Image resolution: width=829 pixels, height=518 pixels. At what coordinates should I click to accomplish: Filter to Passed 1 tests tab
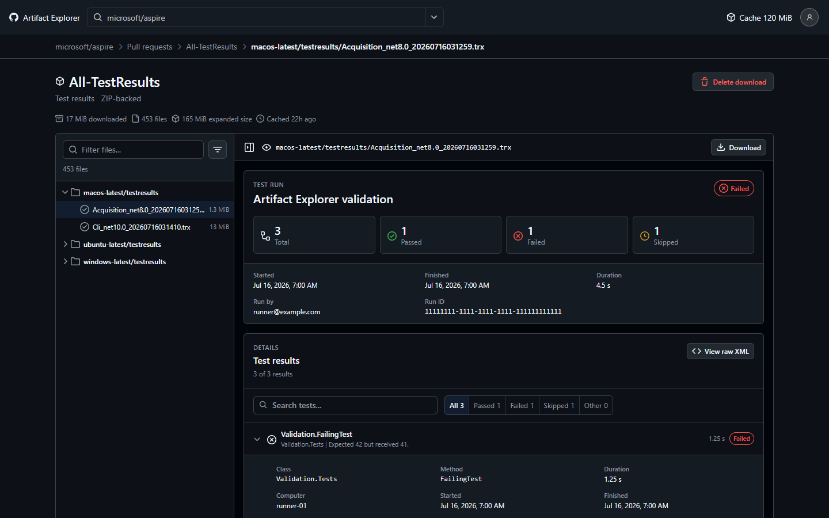[487, 405]
